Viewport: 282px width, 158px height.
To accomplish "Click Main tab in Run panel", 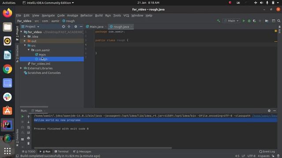I will [38, 111].
